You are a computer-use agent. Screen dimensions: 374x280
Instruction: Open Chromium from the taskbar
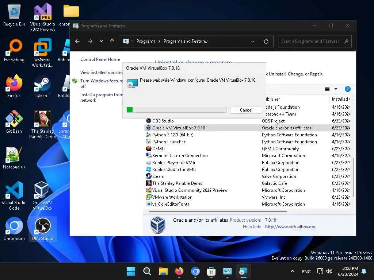(x=195, y=271)
